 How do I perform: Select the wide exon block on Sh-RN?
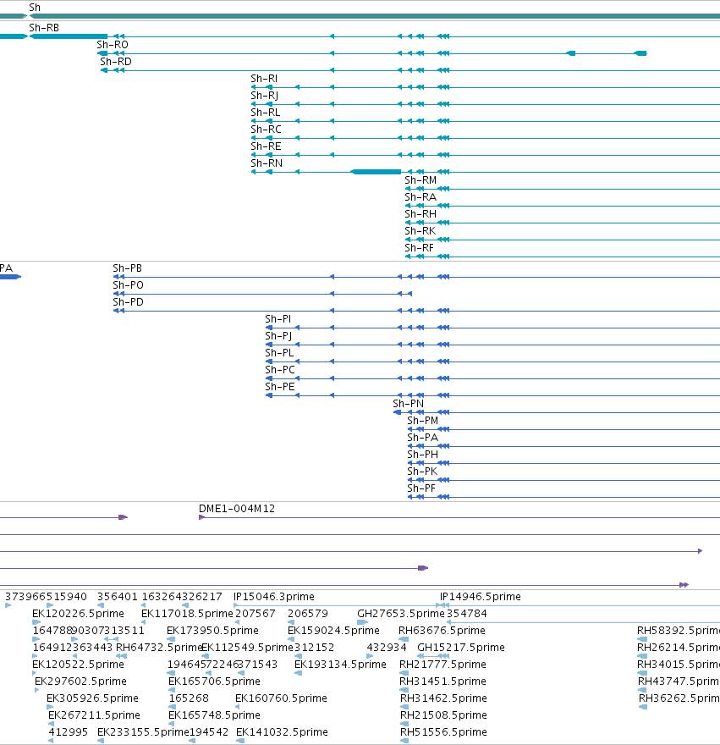click(376, 172)
